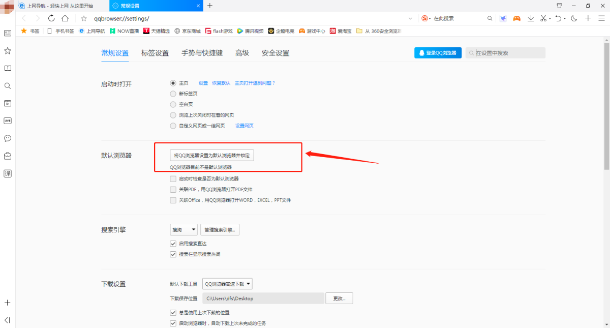This screenshot has width=610, height=328.
Task: Click the undo closed tab icon
Action: [x=558, y=18]
